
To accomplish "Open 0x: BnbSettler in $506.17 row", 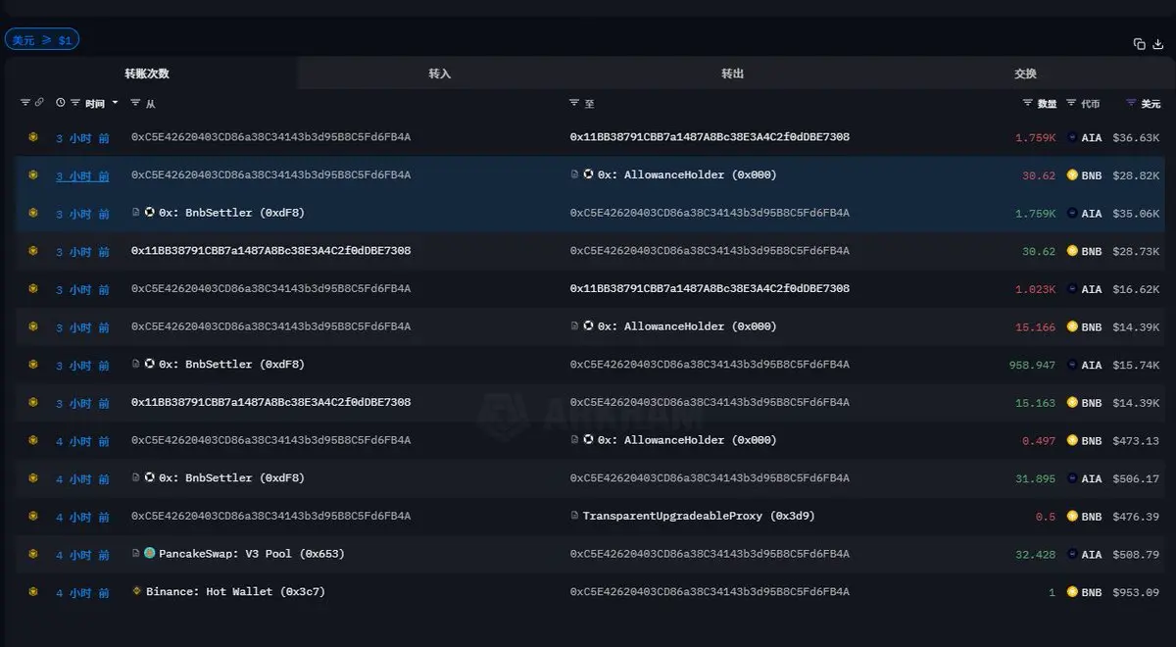I will (231, 478).
